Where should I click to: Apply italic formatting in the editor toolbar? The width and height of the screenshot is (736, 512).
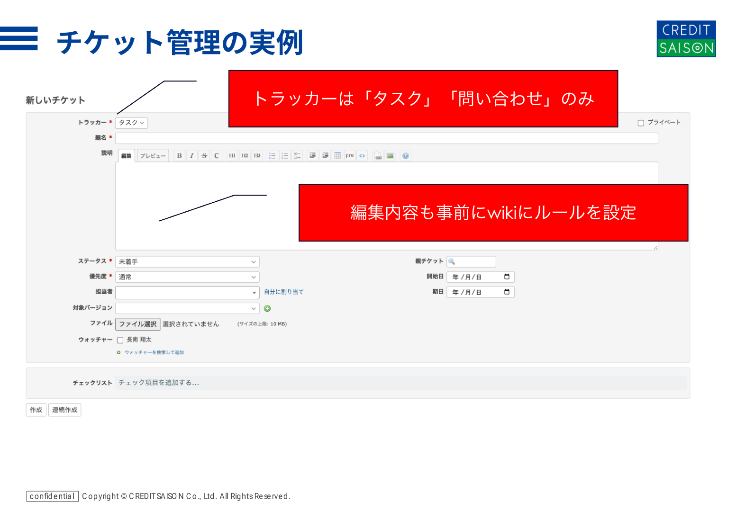click(x=191, y=156)
